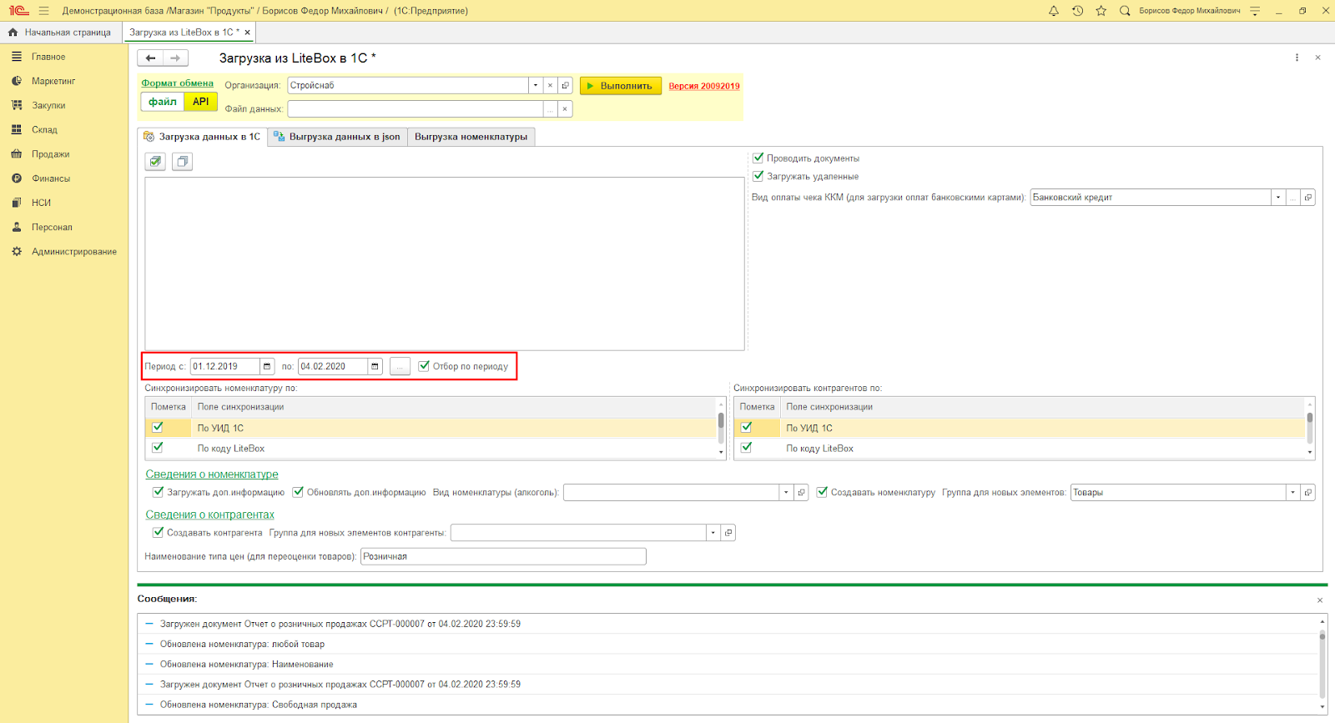Viewport: 1335px width, 723px height.
Task: Open Начальная страница tab
Action: (60, 33)
